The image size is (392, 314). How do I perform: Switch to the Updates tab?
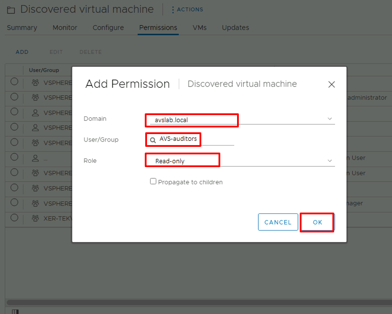(x=235, y=27)
